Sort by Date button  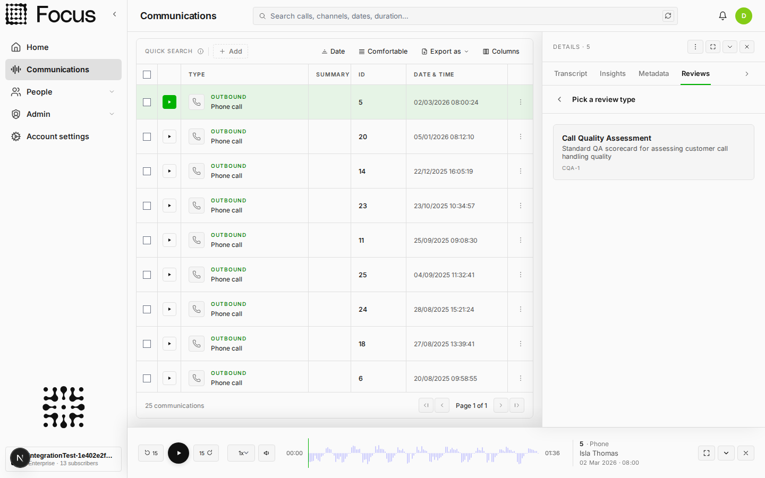click(333, 52)
